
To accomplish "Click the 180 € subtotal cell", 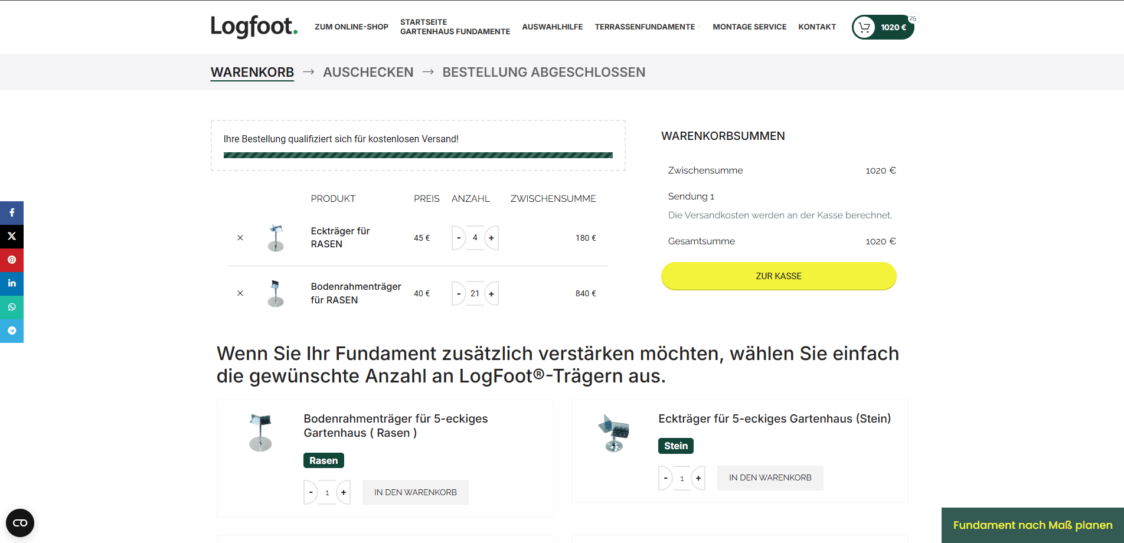I will [586, 238].
